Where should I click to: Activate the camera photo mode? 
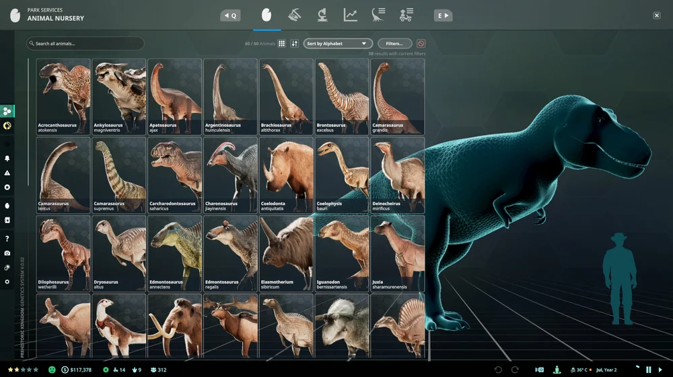click(x=7, y=253)
